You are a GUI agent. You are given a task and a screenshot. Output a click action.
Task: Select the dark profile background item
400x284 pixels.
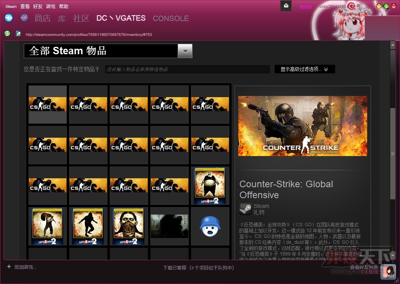pos(170,226)
